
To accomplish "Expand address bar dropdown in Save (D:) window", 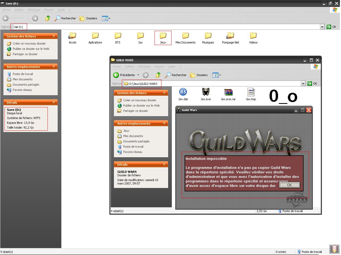I will coord(322,27).
